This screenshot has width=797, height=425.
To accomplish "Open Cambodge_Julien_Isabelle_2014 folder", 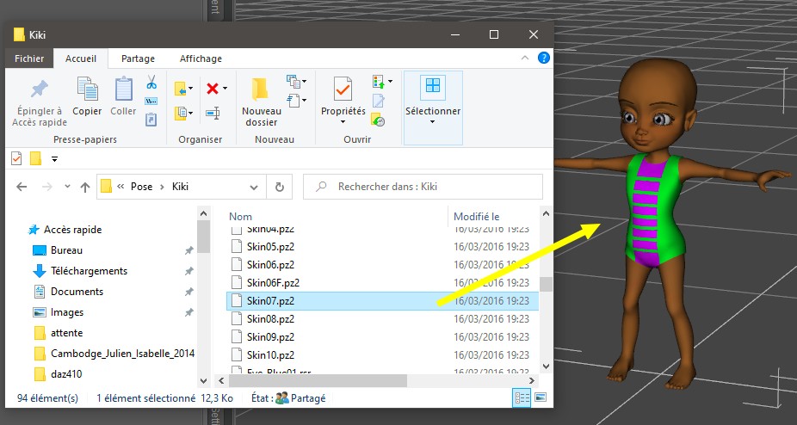I will click(x=122, y=354).
